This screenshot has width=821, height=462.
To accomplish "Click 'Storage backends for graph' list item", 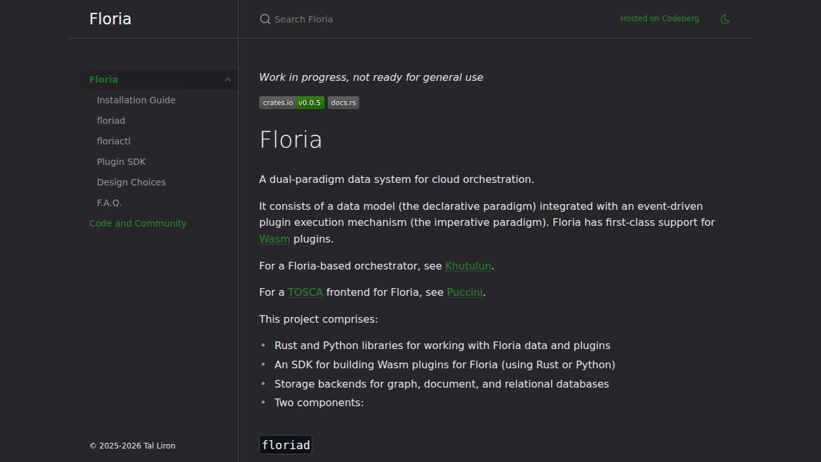I will [441, 384].
